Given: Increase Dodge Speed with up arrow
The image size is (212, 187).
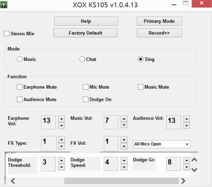Looking at the screenshot, I should (x=124, y=161).
